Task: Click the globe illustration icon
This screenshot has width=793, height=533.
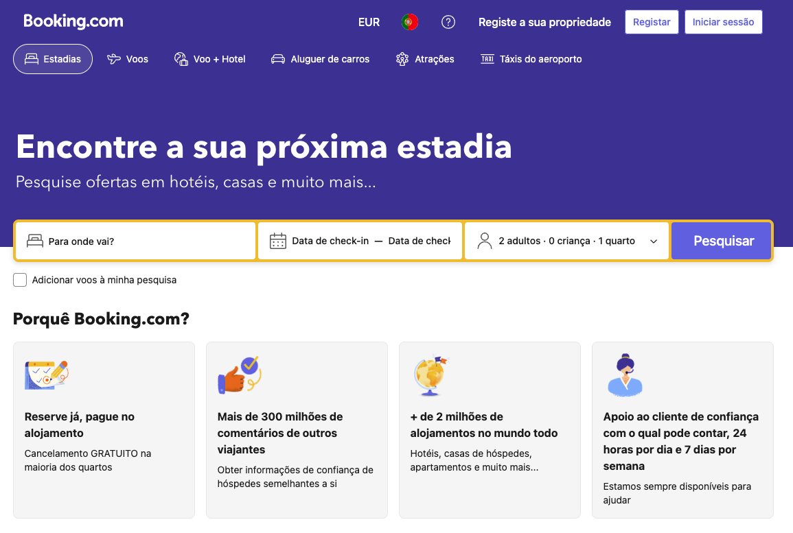Action: point(432,375)
